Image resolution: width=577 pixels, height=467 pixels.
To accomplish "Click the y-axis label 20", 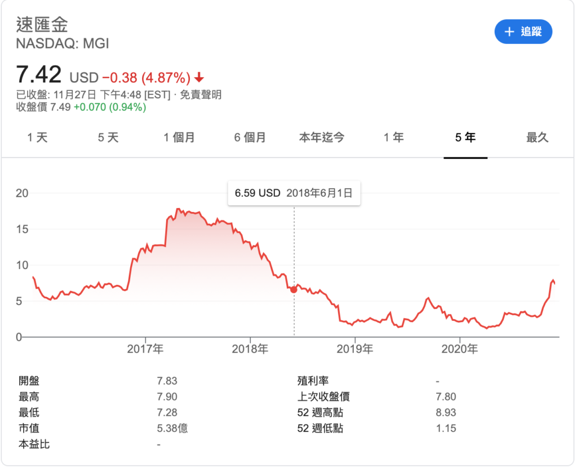I will tap(22, 193).
